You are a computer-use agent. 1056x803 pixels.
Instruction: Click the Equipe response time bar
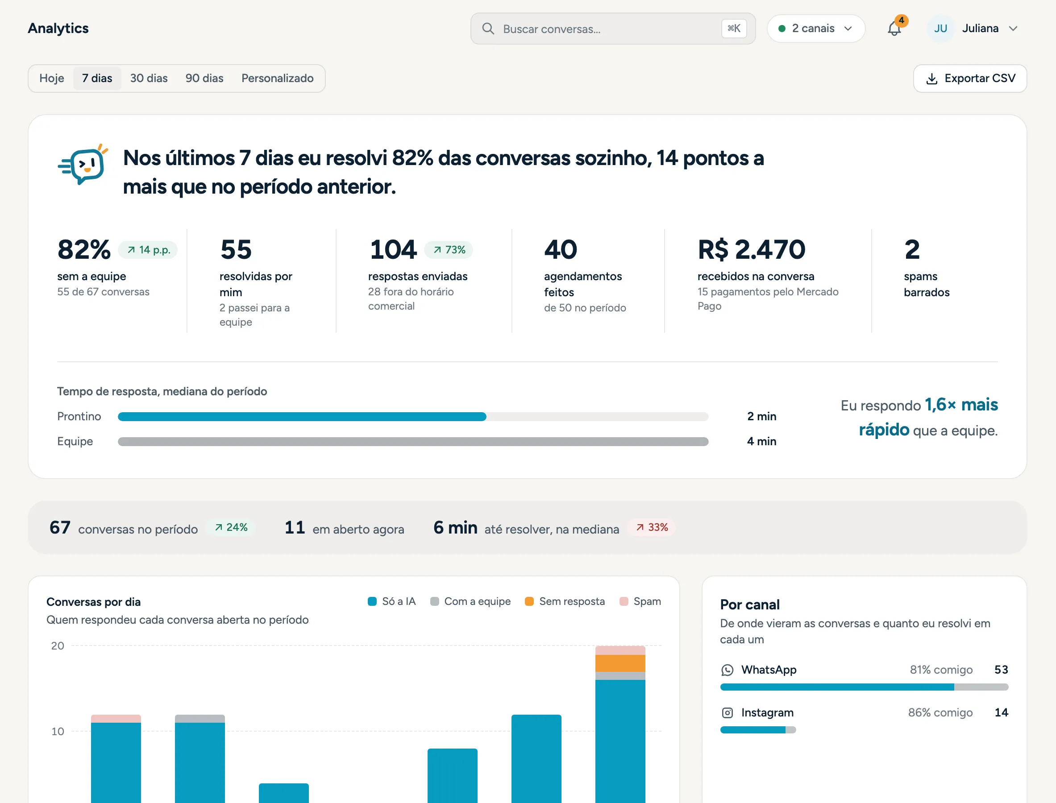pos(413,442)
